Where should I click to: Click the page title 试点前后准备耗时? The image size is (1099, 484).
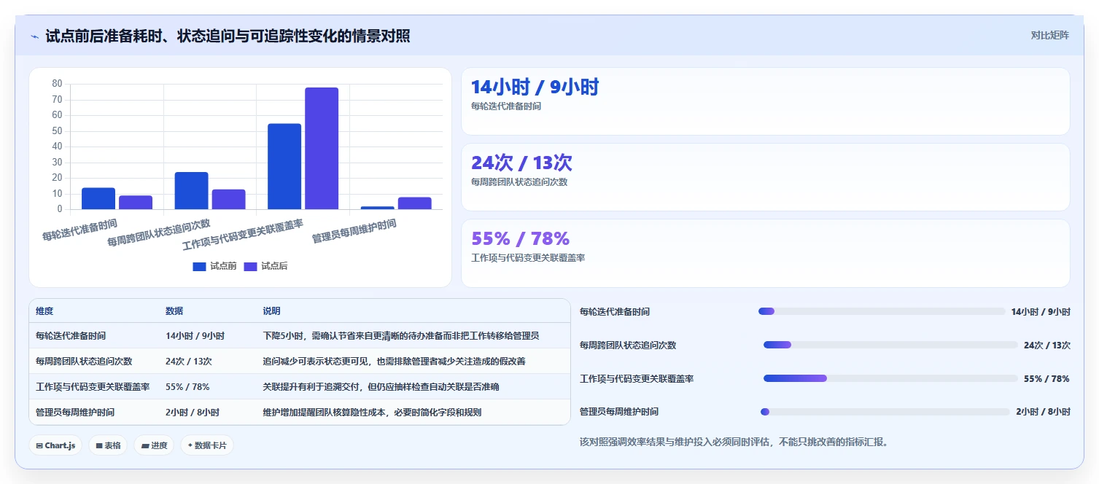coord(228,36)
